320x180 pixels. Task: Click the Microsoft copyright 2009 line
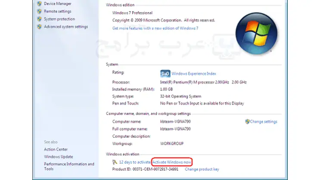pos(164,20)
